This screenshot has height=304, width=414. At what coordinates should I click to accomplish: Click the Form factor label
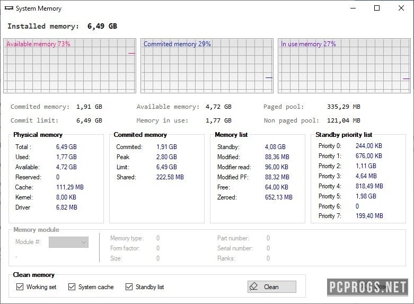(125, 248)
